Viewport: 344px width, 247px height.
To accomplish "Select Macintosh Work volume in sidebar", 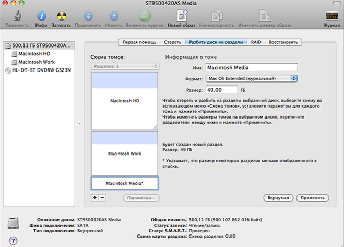I will point(36,62).
